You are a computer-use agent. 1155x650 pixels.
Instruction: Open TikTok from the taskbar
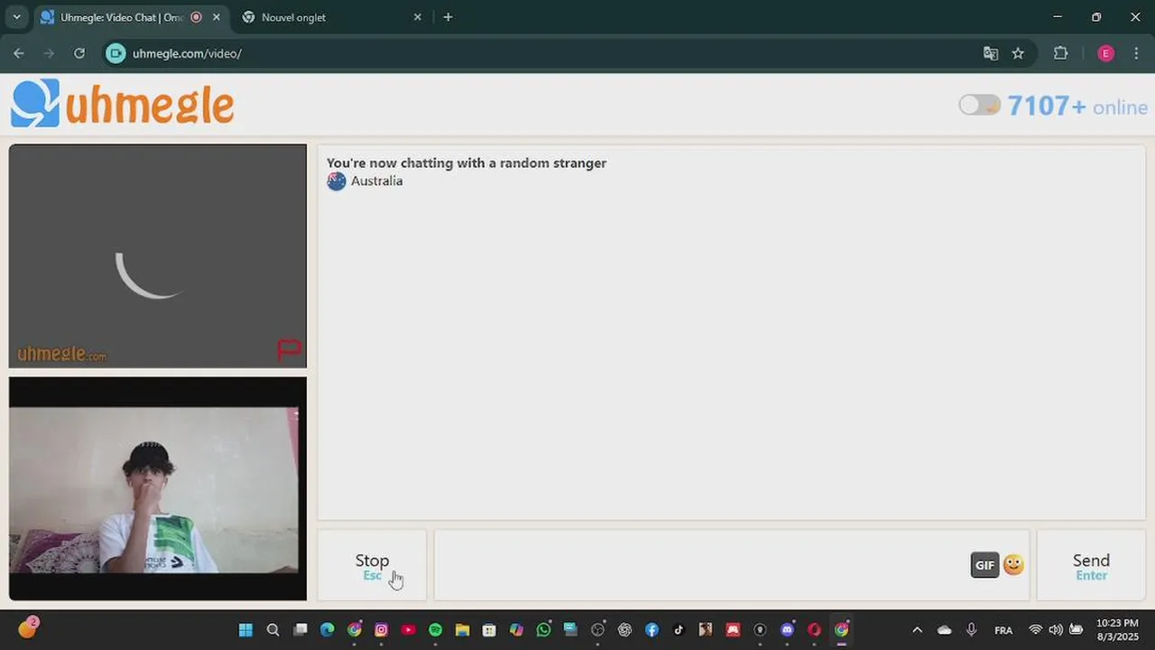679,630
